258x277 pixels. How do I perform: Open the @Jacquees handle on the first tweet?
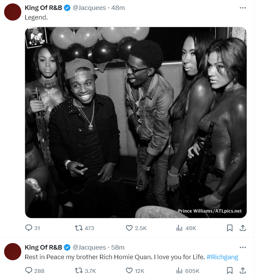click(89, 8)
